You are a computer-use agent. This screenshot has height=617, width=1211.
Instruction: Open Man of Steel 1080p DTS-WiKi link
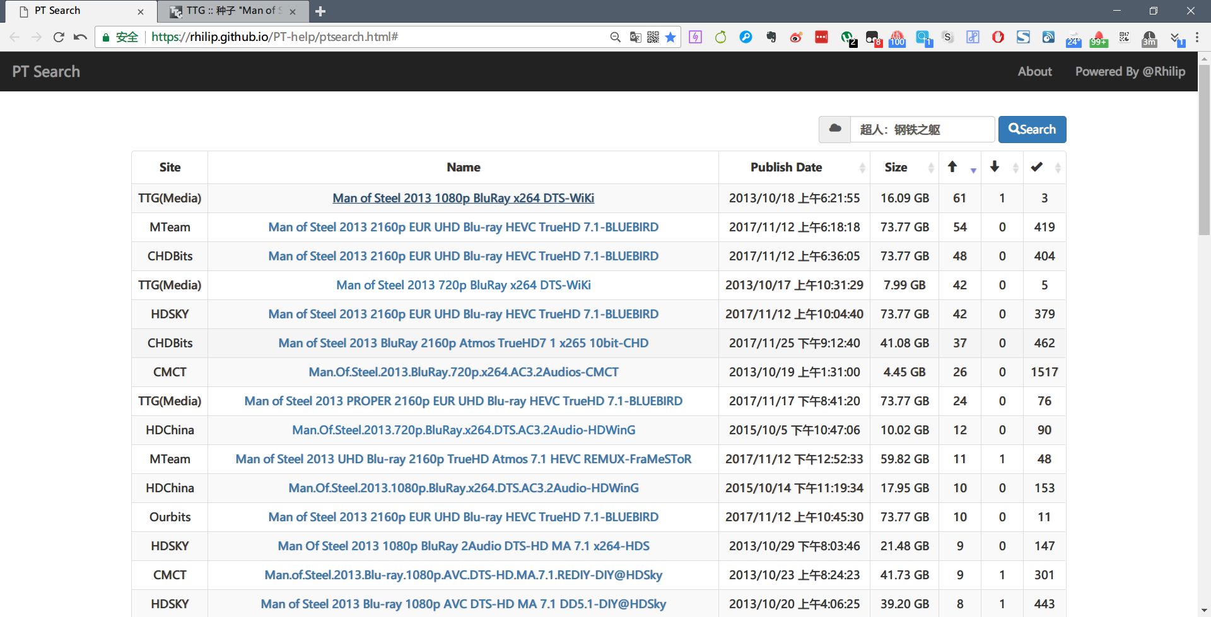tap(463, 198)
